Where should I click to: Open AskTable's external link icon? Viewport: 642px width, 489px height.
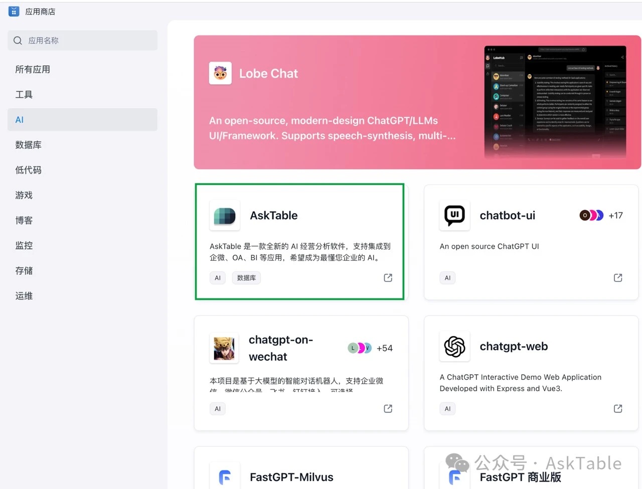tap(388, 277)
